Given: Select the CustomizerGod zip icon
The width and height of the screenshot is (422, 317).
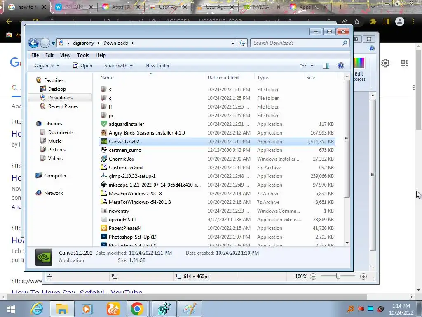Looking at the screenshot, I should click(103, 168).
